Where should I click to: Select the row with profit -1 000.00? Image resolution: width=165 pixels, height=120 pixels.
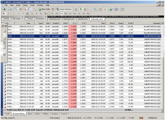pyautogui.click(x=84, y=36)
